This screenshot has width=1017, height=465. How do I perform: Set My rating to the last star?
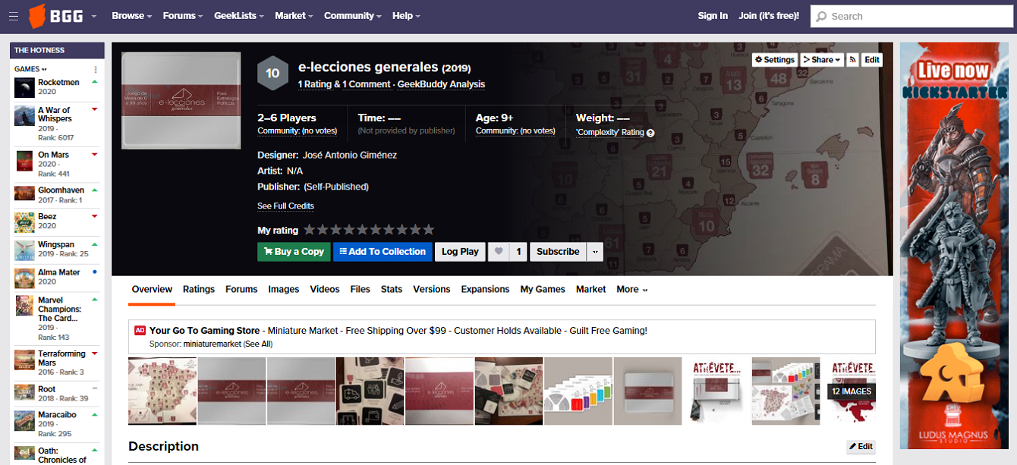pos(429,230)
